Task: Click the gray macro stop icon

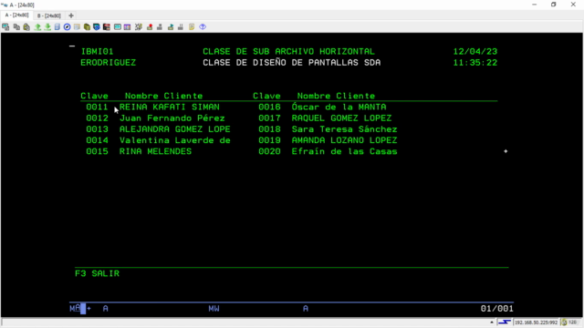Action: click(x=160, y=26)
